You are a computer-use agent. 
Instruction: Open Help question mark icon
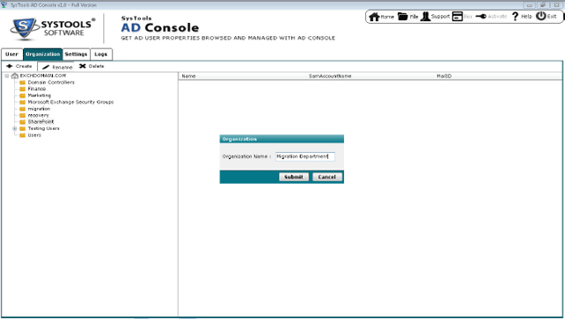pyautogui.click(x=515, y=17)
